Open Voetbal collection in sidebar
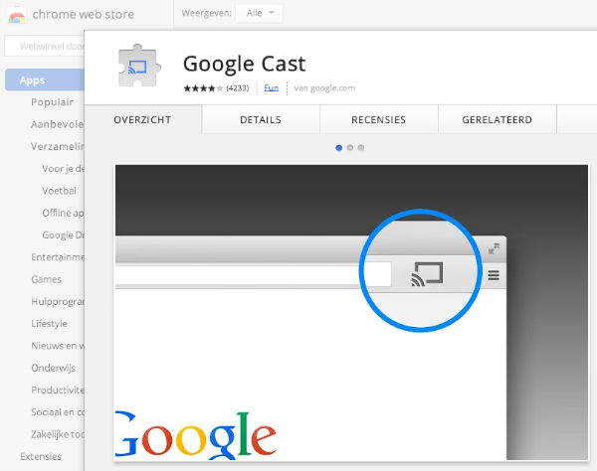This screenshot has width=597, height=471. (x=60, y=191)
